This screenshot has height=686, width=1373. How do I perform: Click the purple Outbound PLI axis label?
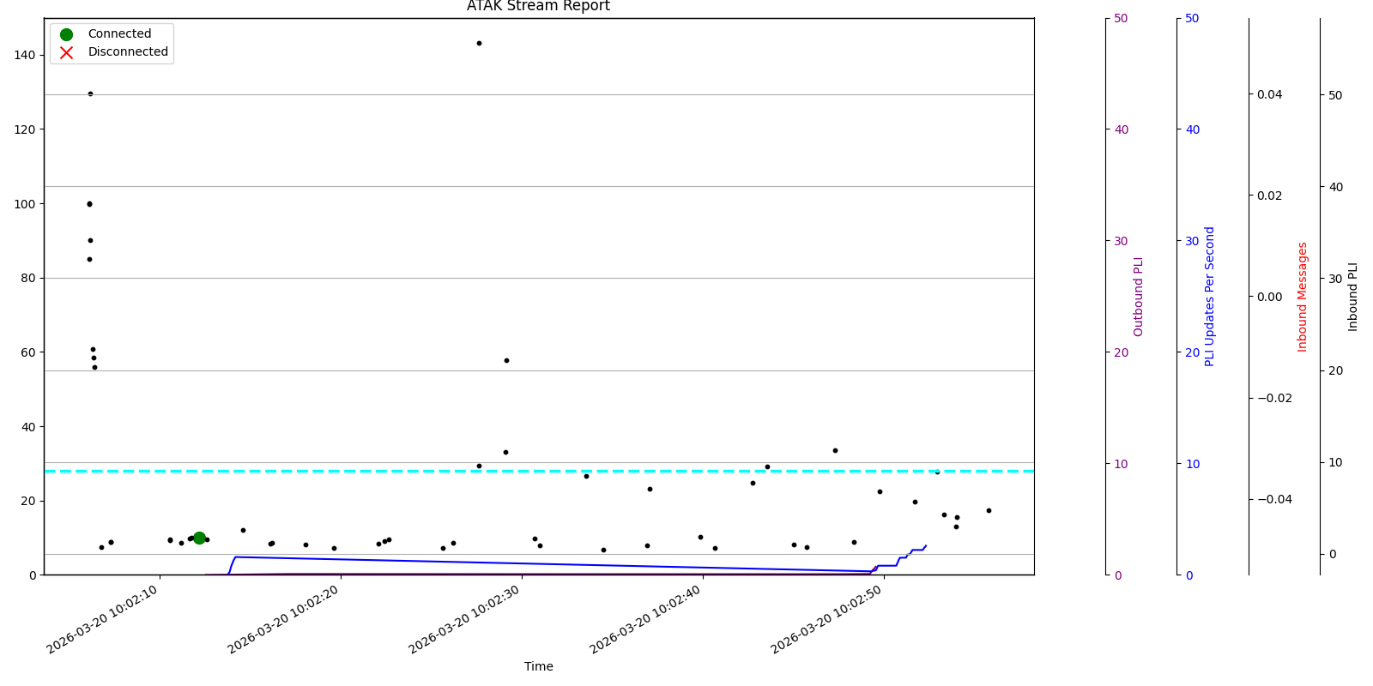click(x=1139, y=297)
